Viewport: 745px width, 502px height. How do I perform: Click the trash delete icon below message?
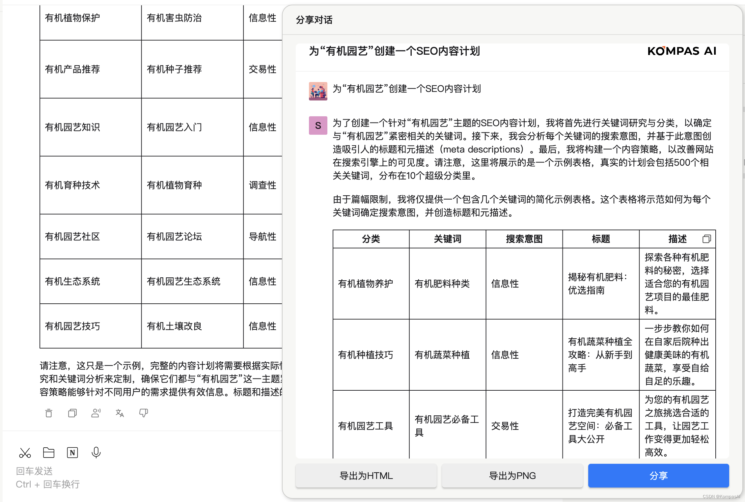49,413
